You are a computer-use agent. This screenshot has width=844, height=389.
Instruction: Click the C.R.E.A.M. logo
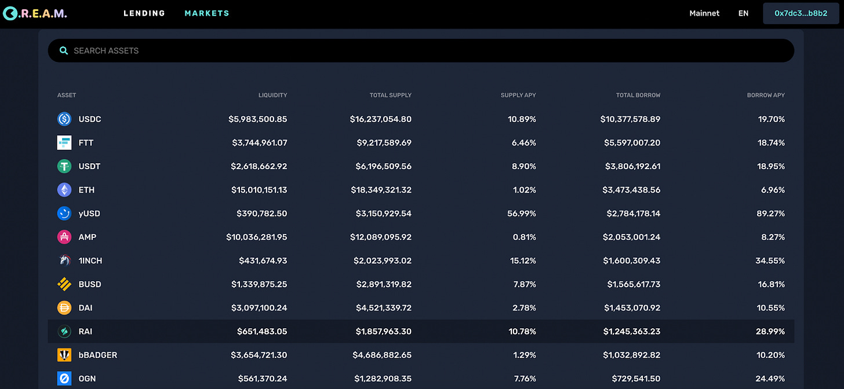click(x=35, y=13)
